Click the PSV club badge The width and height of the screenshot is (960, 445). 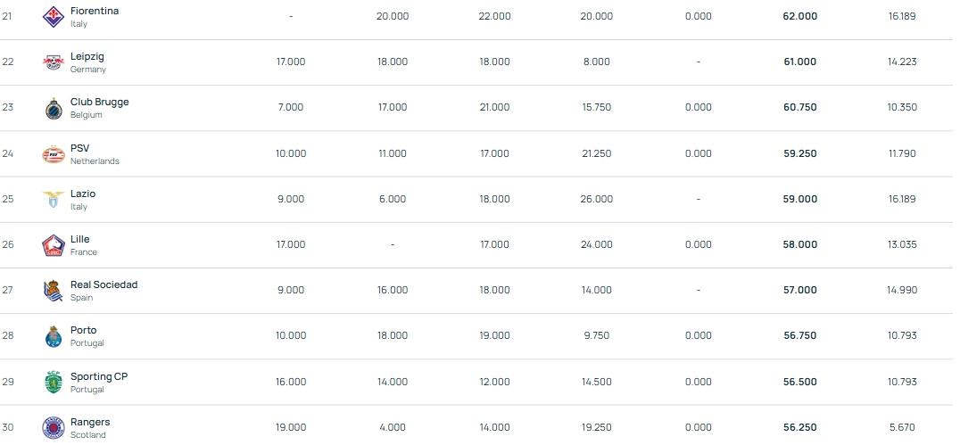[54, 154]
